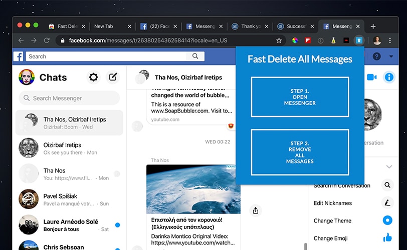Click the red Flipboard extension icon
The height and width of the screenshot is (250, 407).
click(x=308, y=40)
